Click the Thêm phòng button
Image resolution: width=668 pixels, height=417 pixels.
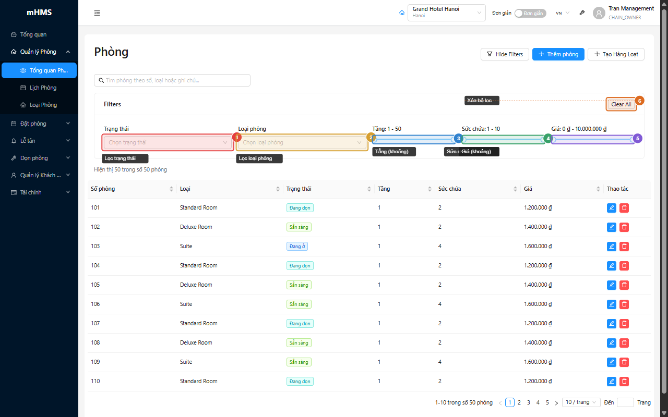[x=558, y=54]
